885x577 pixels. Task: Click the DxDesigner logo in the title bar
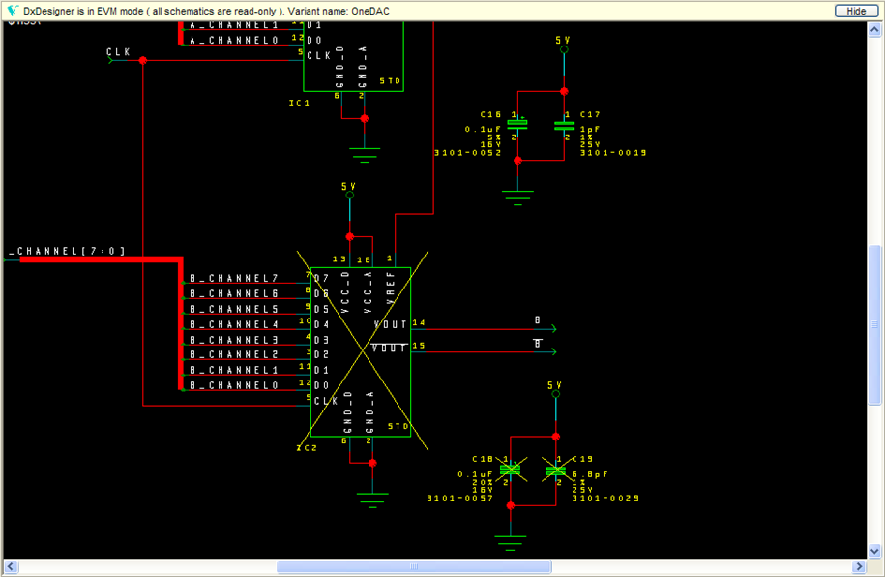click(x=11, y=11)
